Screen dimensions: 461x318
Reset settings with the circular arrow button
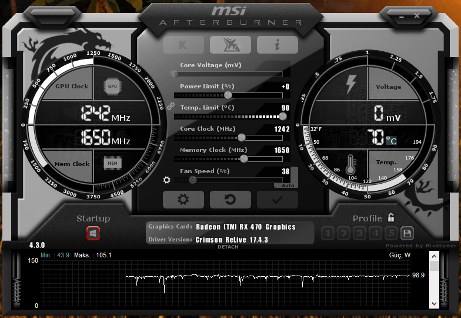pos(230,200)
